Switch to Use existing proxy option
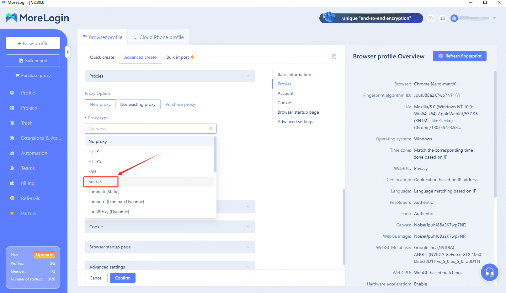Viewport: 506px width, 293px height. [x=138, y=104]
